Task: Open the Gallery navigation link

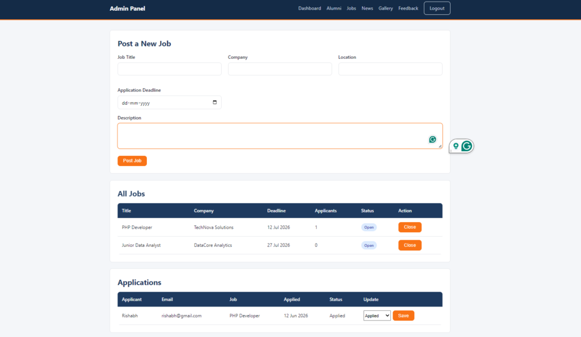Action: [385, 8]
